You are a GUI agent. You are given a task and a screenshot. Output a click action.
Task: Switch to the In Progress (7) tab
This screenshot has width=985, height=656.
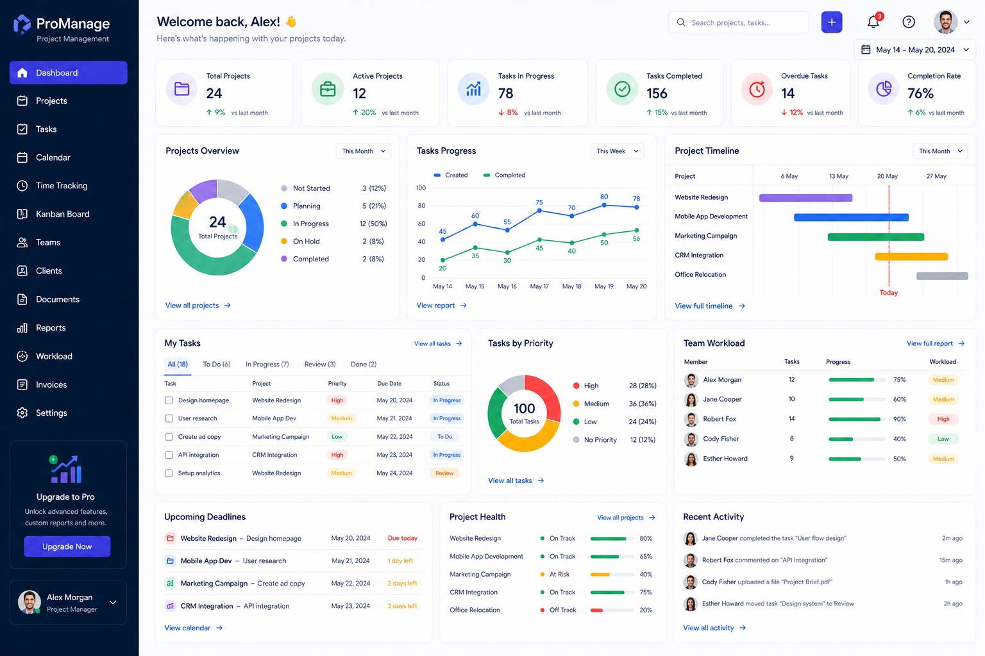[x=267, y=364]
